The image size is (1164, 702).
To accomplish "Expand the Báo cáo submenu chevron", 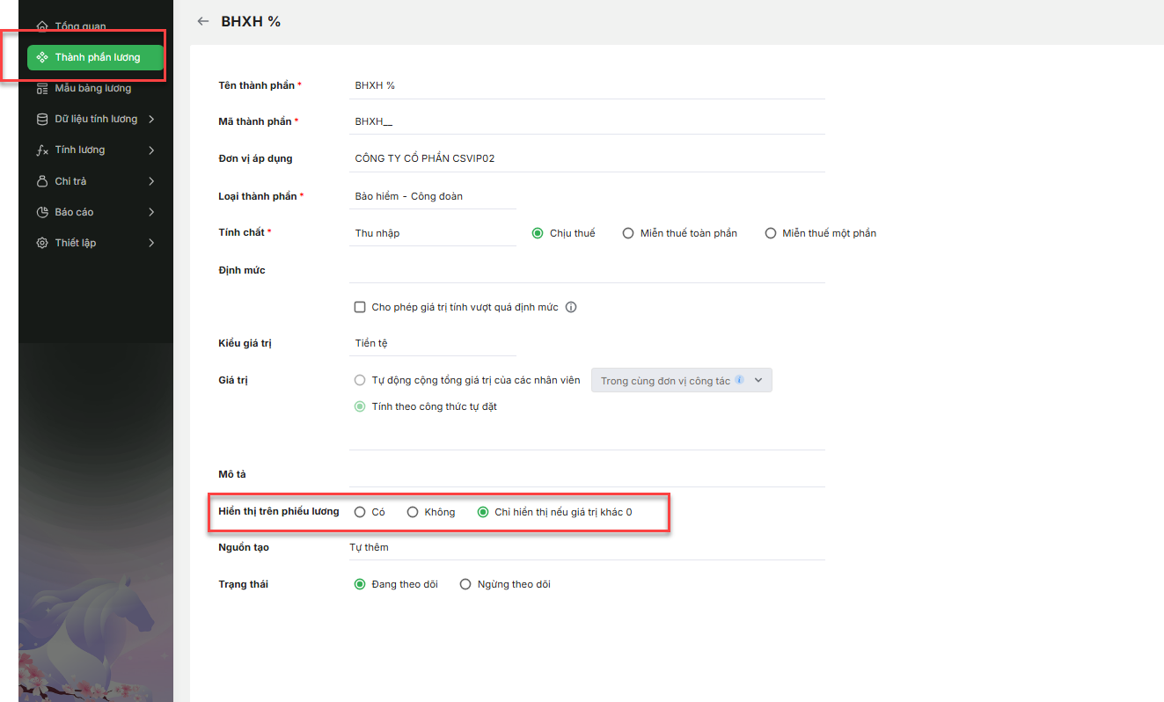I will coord(151,212).
